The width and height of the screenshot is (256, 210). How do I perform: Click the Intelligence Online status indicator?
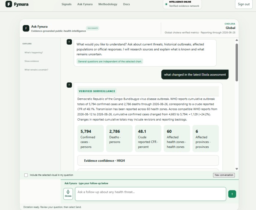pos(183,4)
